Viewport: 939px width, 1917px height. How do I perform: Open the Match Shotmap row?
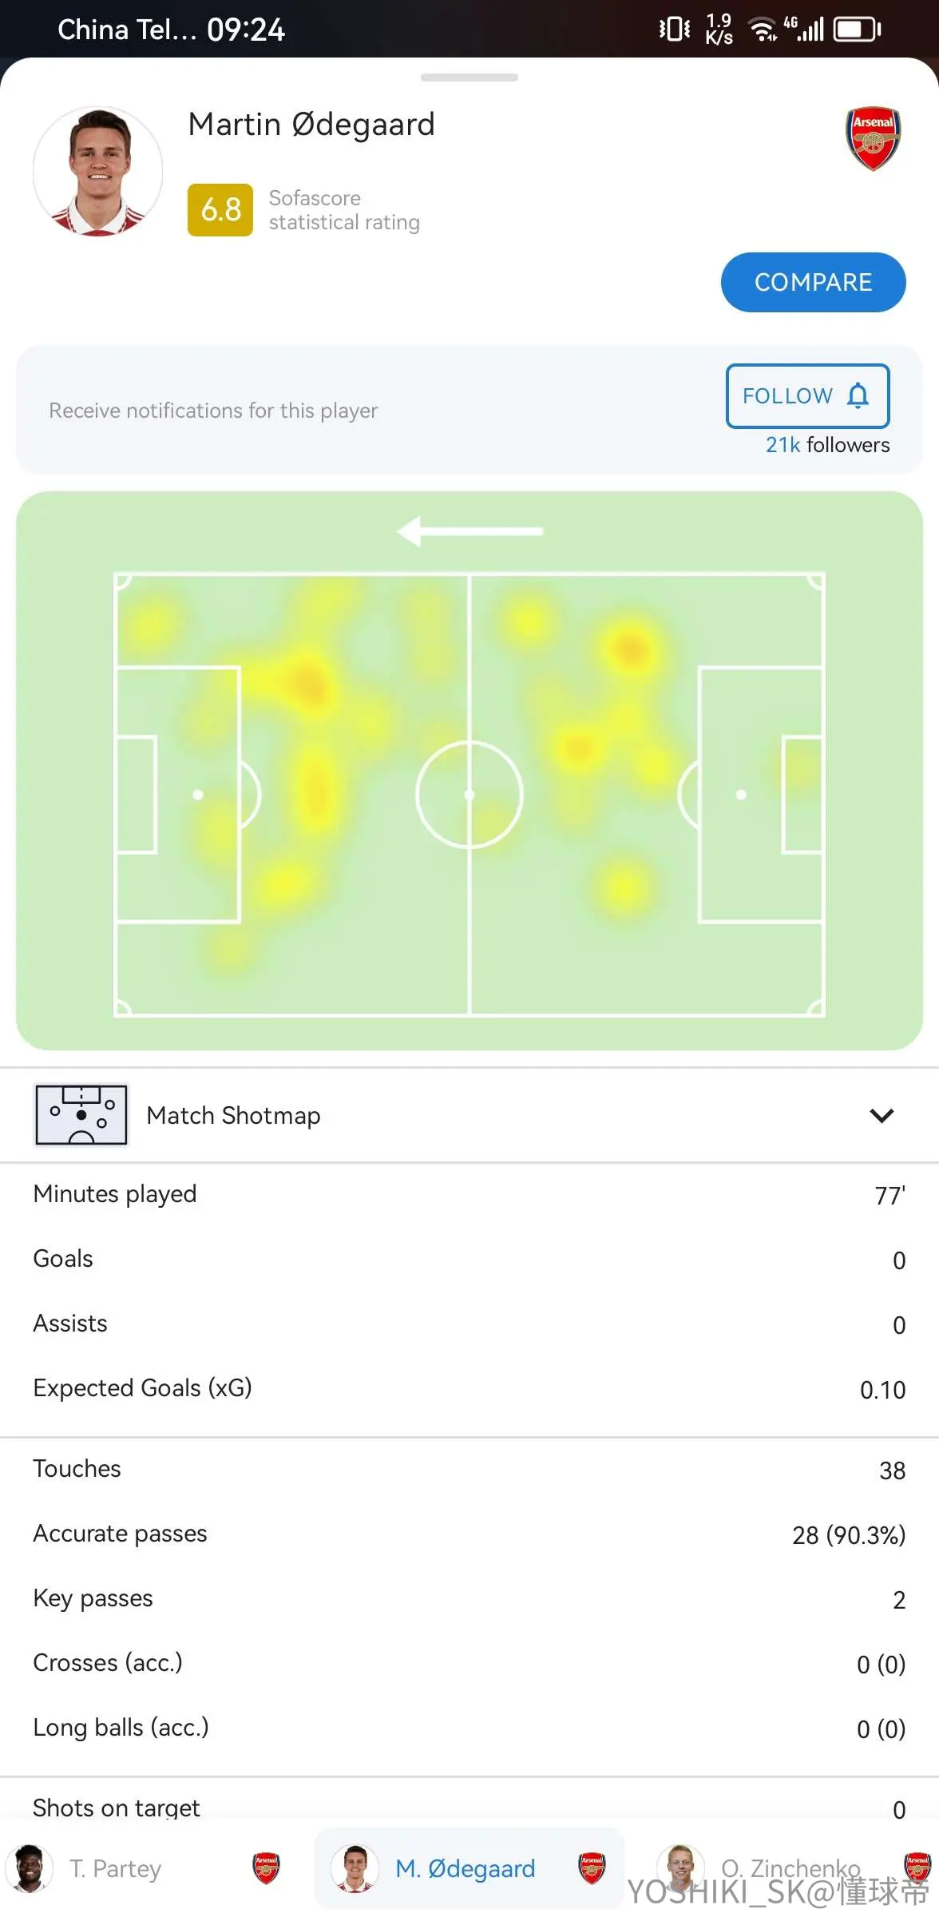469,1115
